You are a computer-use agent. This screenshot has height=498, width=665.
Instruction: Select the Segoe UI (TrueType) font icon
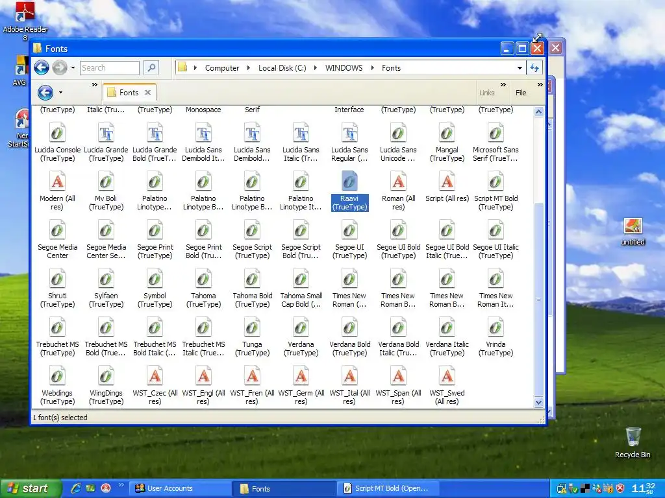[349, 230]
